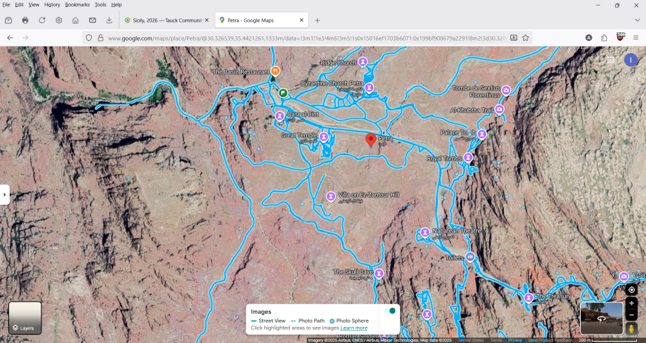Expand the collapsed side panel

click(x=5, y=194)
